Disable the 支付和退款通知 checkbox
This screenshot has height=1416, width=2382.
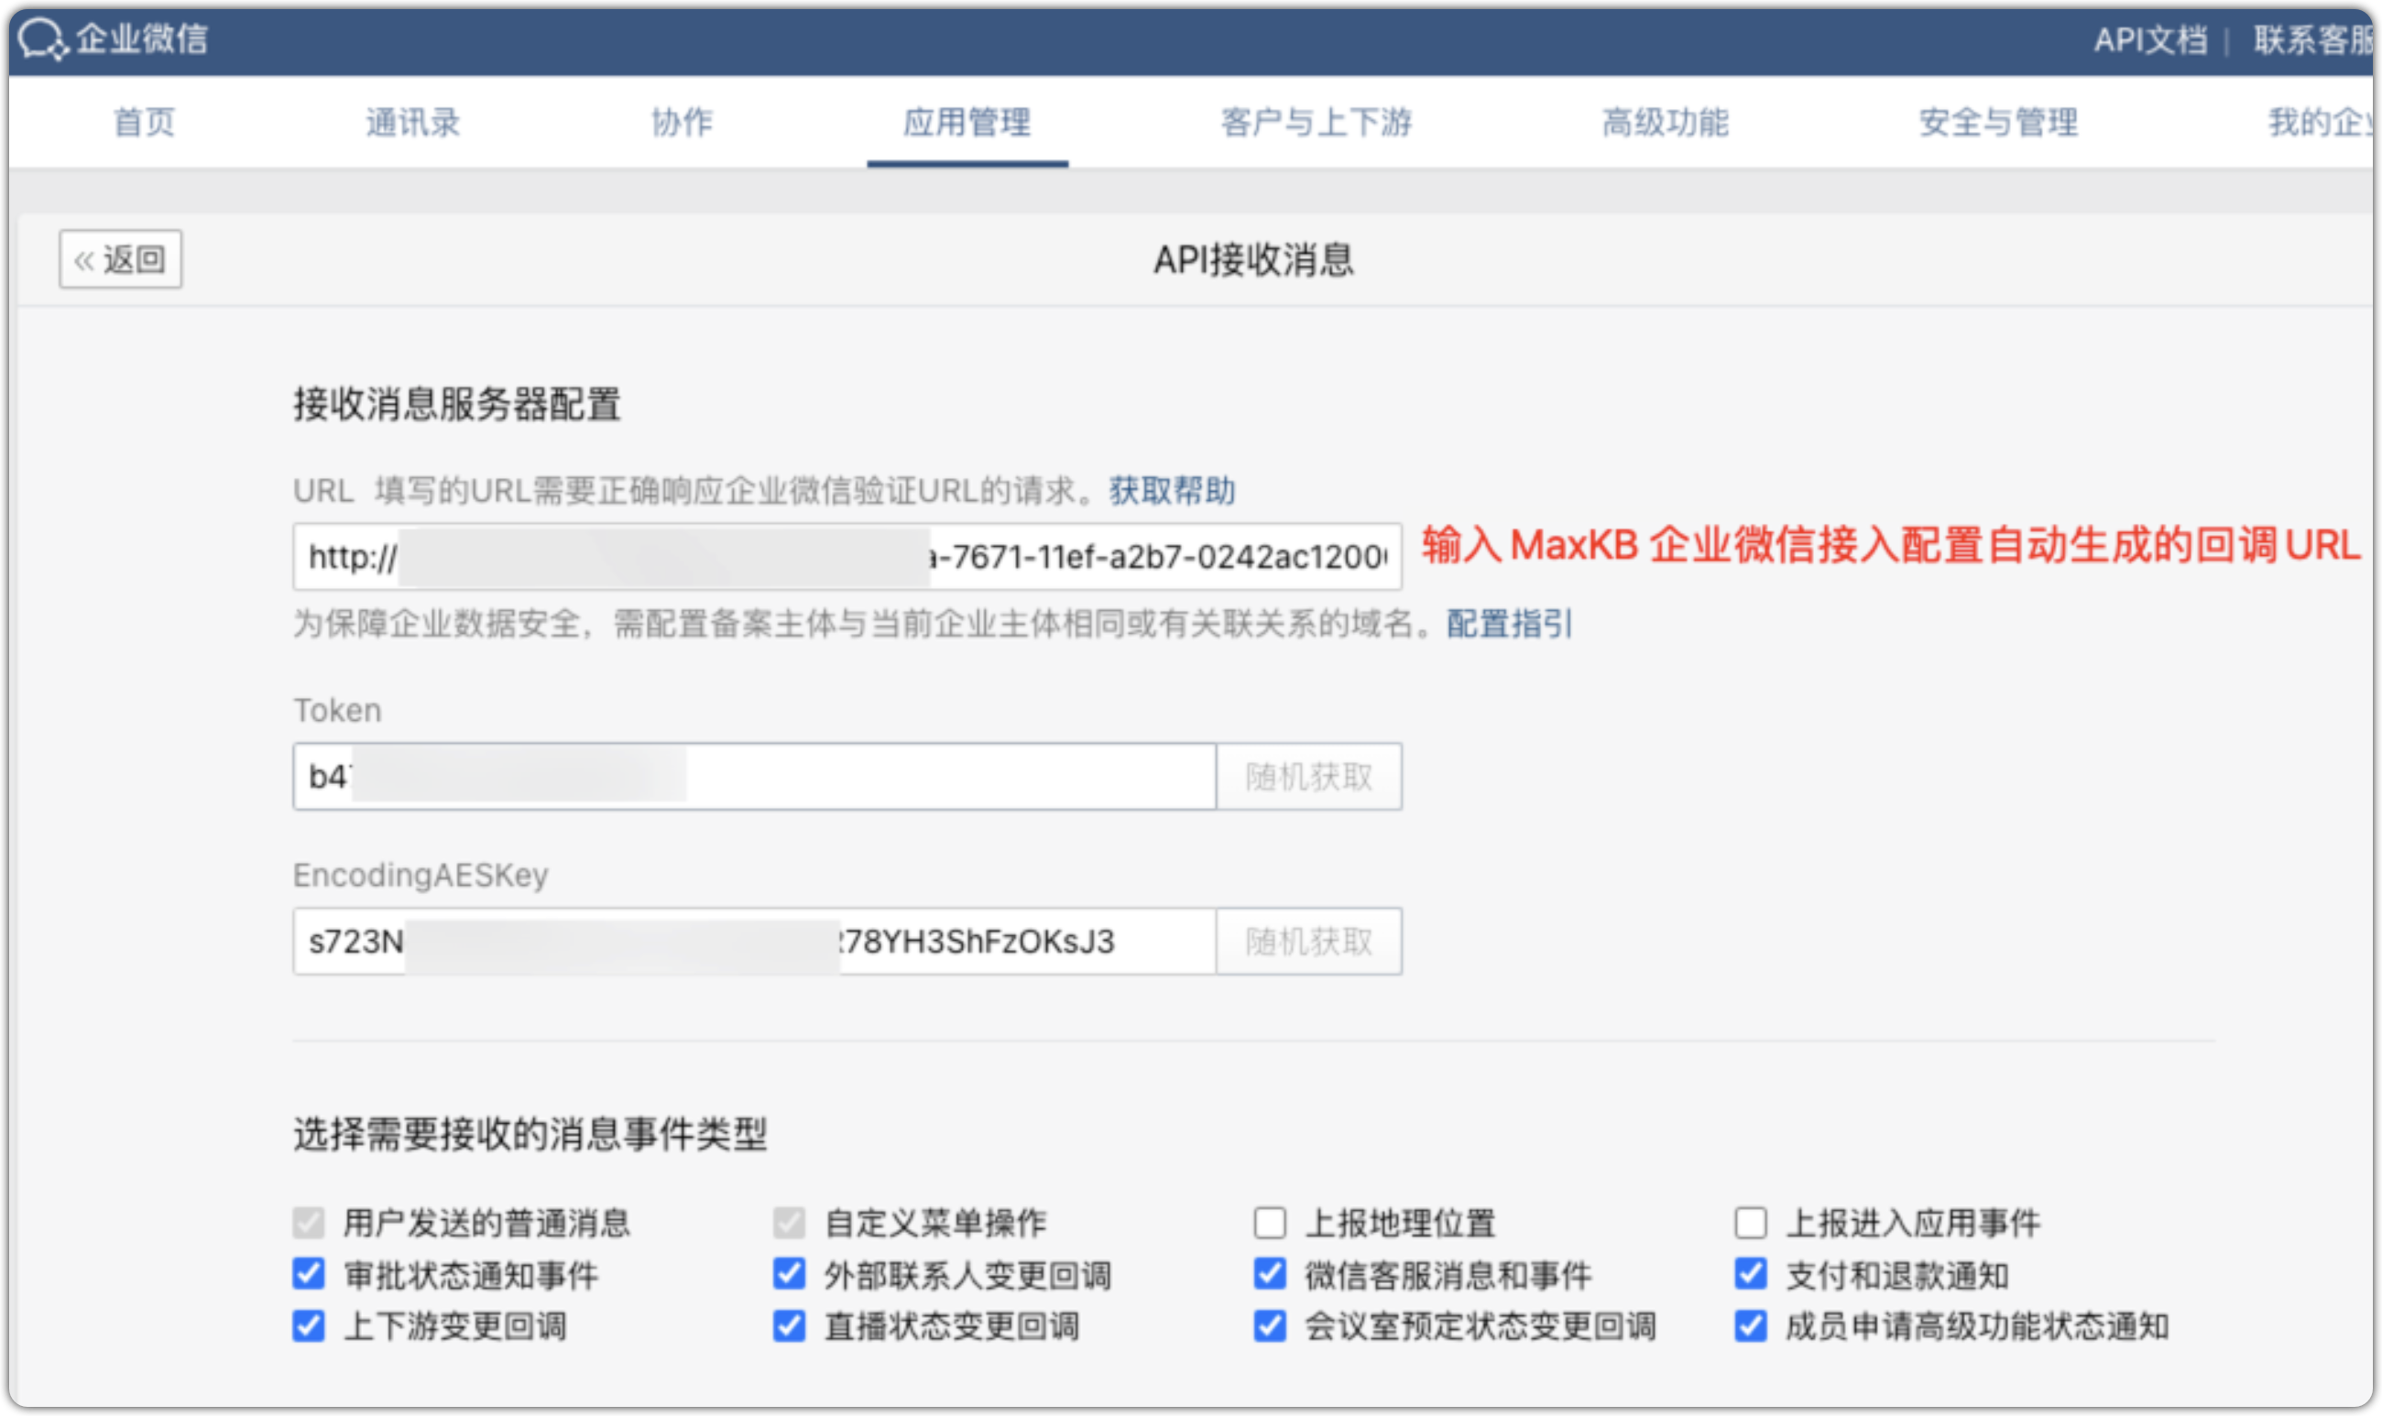(1751, 1276)
